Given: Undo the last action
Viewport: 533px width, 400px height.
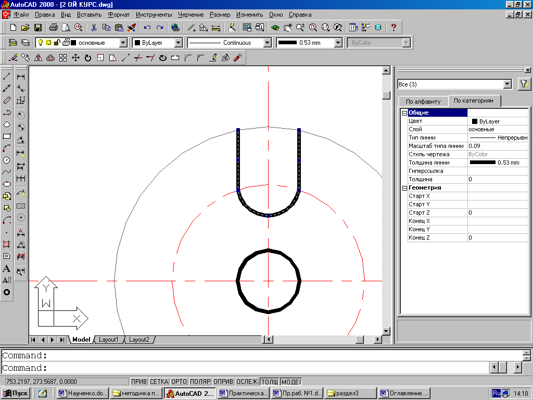Looking at the screenshot, I should pos(147,28).
